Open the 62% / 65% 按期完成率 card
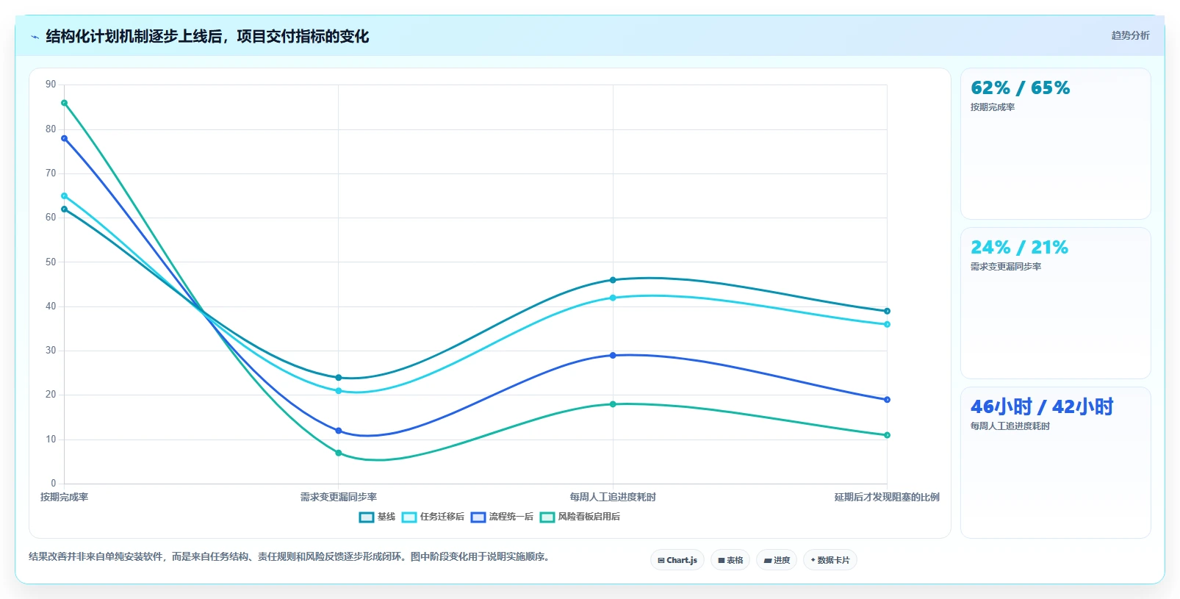Image resolution: width=1180 pixels, height=599 pixels. (x=1056, y=144)
